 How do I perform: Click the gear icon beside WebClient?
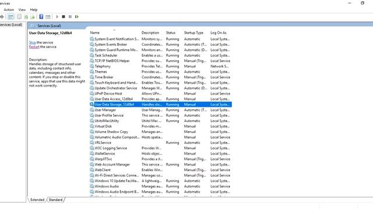pyautogui.click(x=92, y=170)
